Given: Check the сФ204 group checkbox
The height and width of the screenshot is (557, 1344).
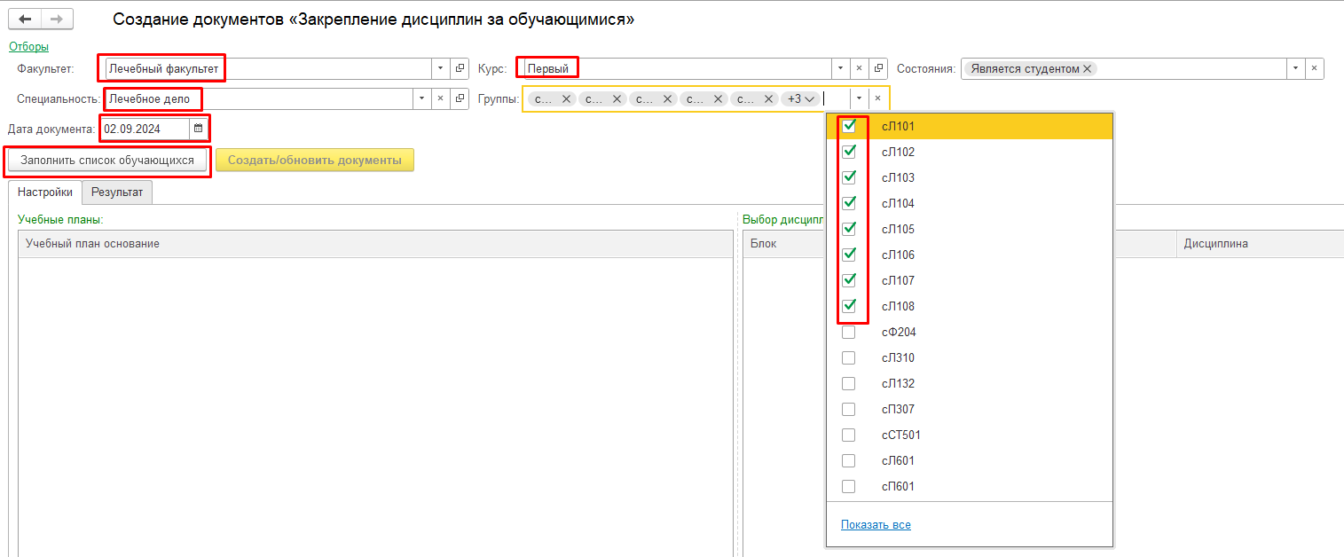Looking at the screenshot, I should click(849, 332).
